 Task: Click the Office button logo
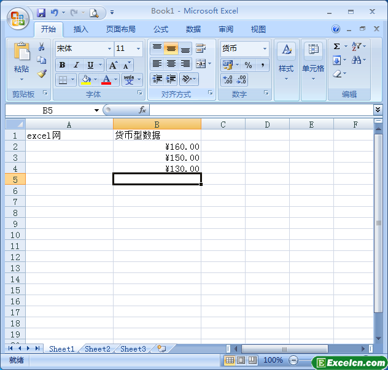pos(18,19)
